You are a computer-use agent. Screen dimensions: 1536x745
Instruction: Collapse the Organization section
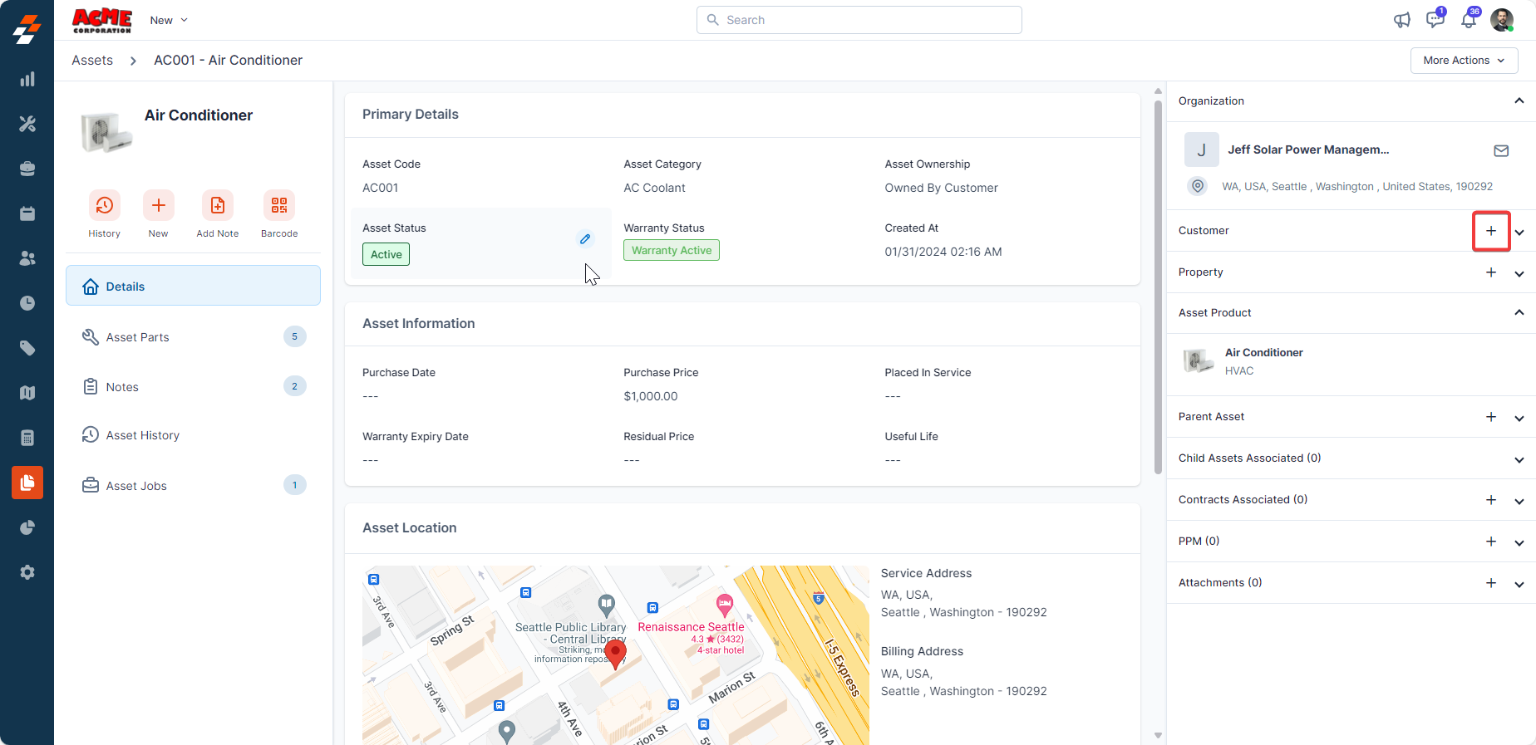[1519, 101]
